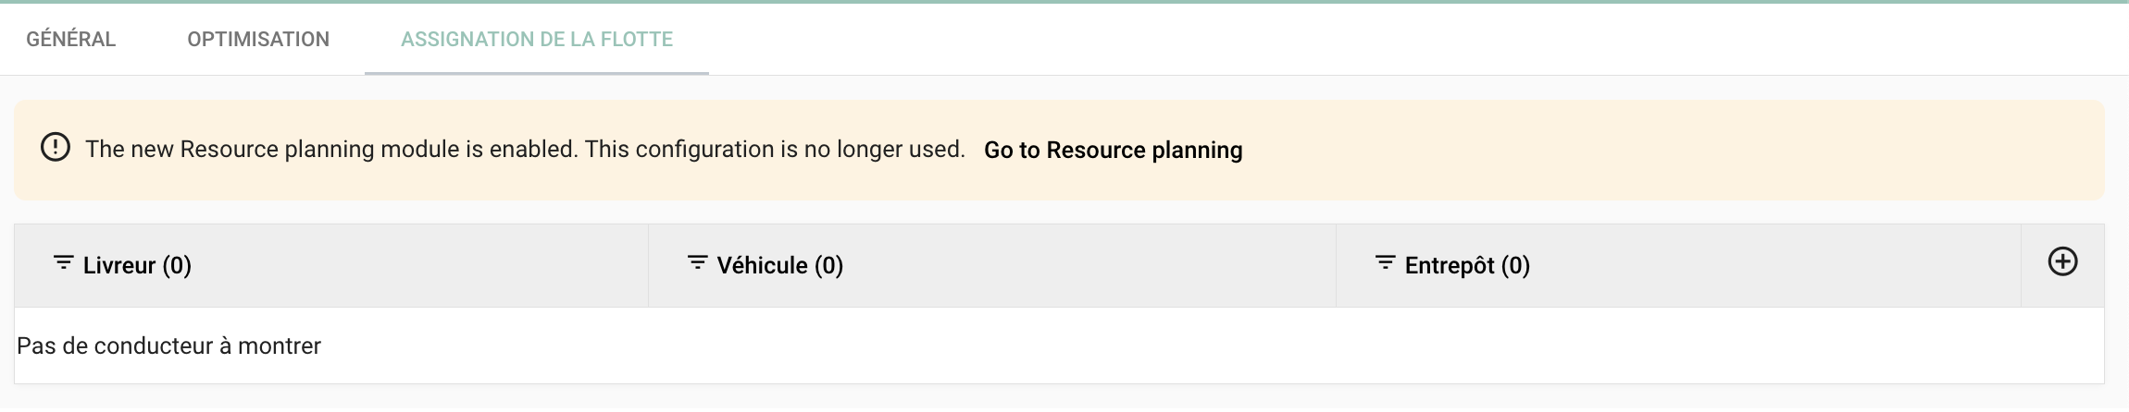Click the configuration no longer used sentence

click(x=775, y=150)
